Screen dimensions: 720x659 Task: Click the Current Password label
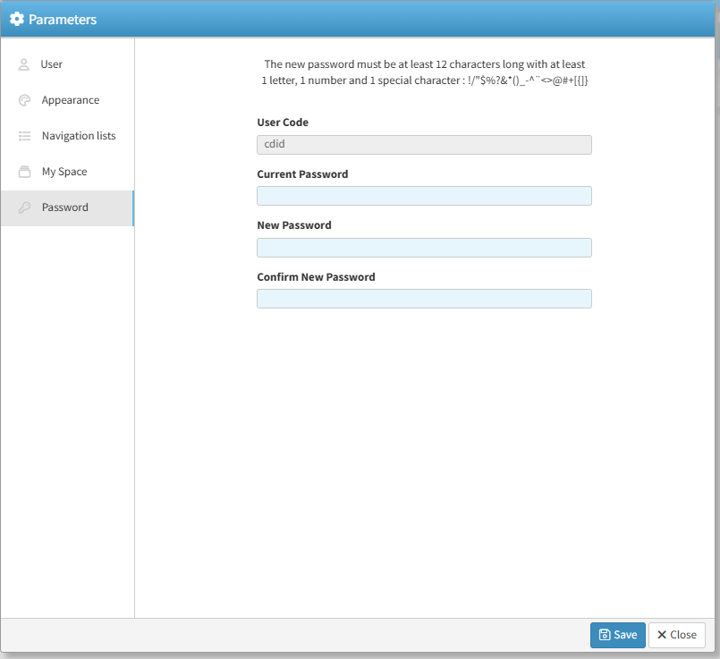tap(302, 174)
